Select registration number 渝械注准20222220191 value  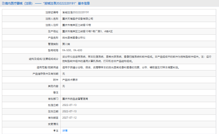click(x=75, y=12)
